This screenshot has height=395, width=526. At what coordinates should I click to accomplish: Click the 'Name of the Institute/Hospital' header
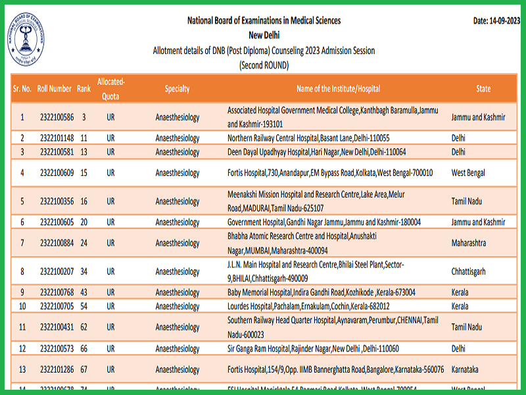pyautogui.click(x=339, y=89)
